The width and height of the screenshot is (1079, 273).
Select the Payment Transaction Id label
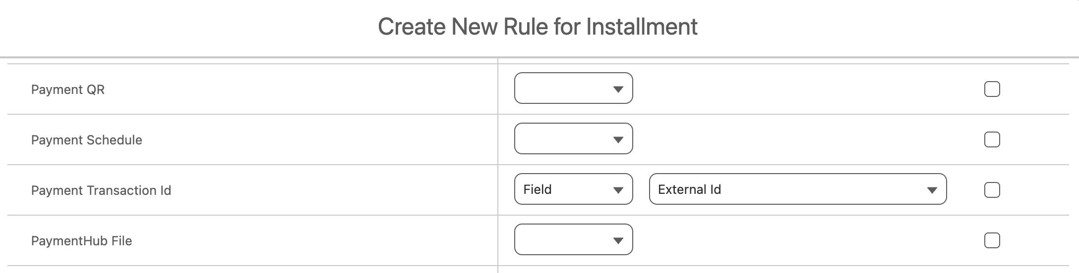101,190
